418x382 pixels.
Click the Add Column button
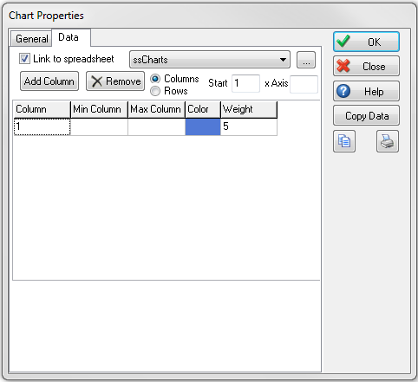click(49, 81)
